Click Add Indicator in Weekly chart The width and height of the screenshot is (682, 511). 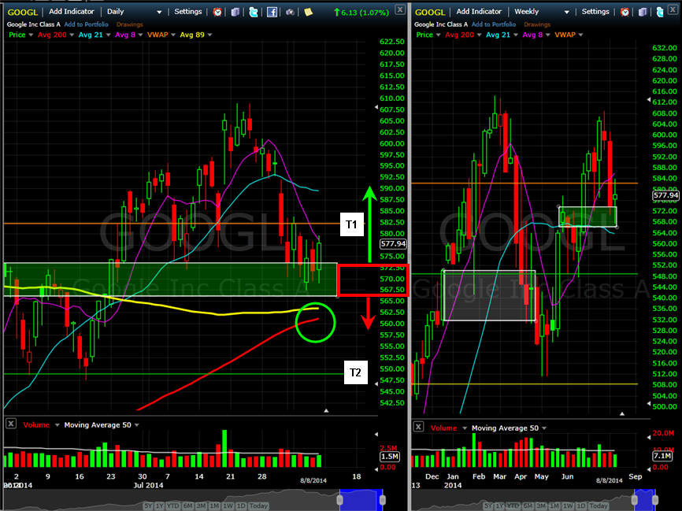tap(479, 12)
